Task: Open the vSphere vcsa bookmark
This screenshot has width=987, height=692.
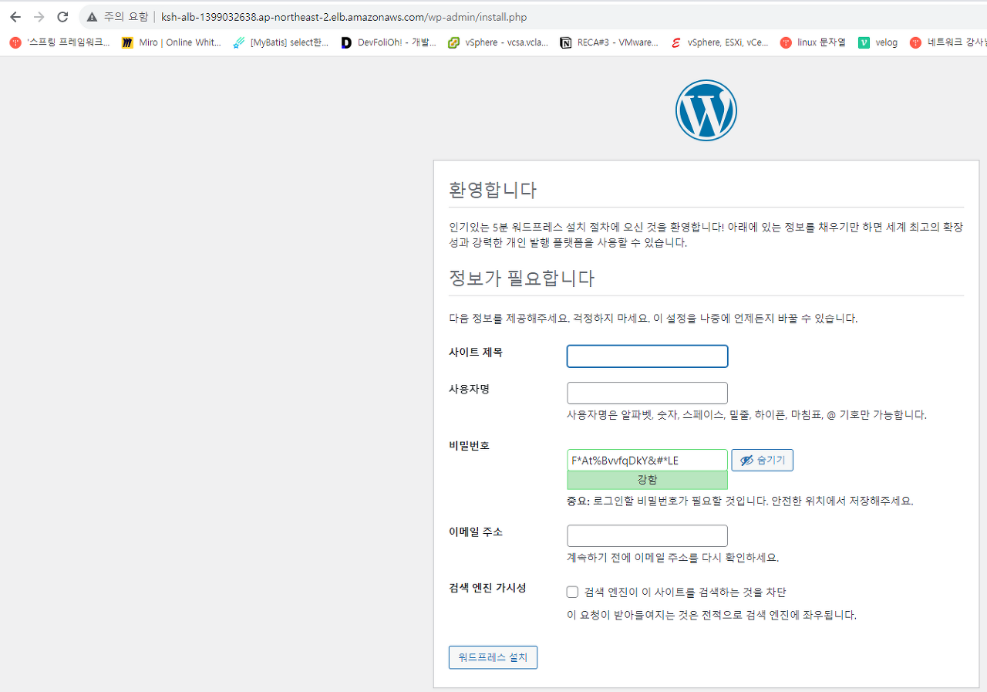Action: [x=498, y=42]
